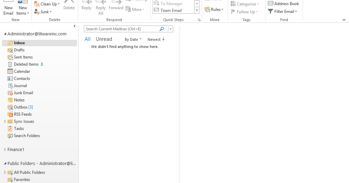349x183 pixels.
Task: Click the Delete button in ribbon
Action: coord(69,6)
